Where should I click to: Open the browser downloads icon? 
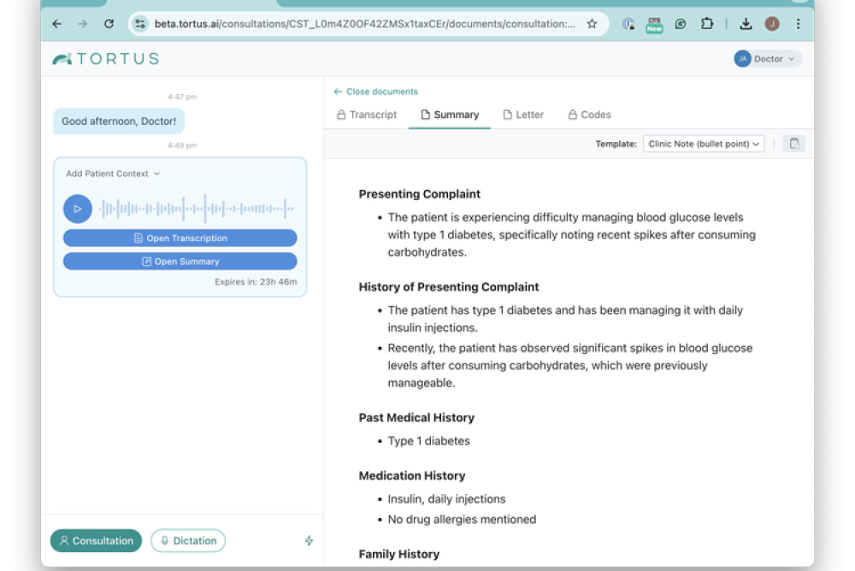746,24
